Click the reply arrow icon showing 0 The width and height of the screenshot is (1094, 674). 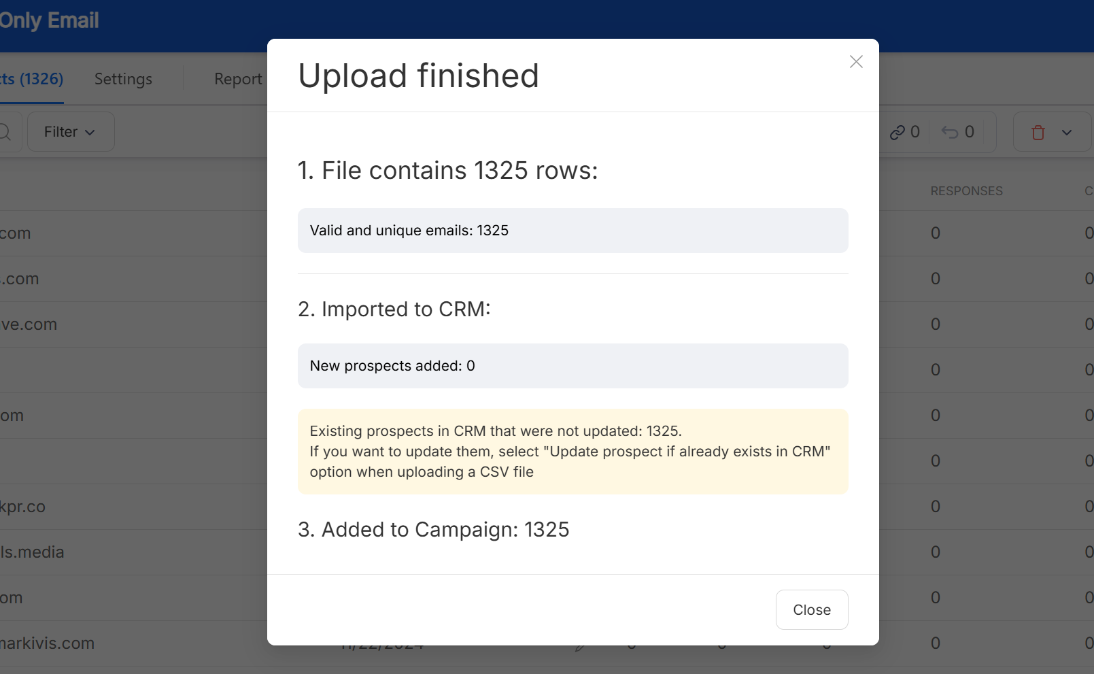pyautogui.click(x=957, y=132)
